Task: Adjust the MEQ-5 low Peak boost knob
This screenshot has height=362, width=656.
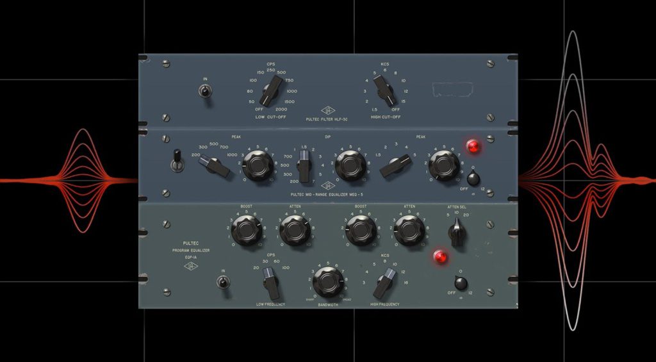Action: (258, 165)
